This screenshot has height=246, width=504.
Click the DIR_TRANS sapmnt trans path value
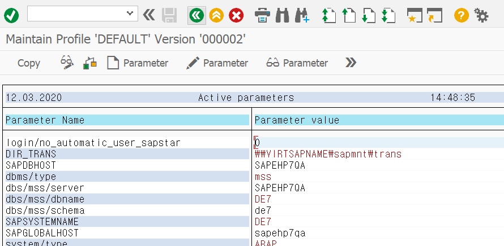pos(328,154)
